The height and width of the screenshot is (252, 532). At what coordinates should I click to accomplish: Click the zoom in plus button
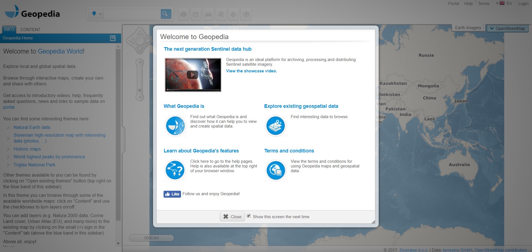click(140, 62)
